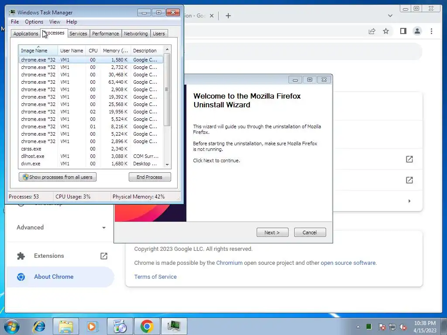Switch to the Performance tab
Image resolution: width=447 pixels, height=335 pixels.
tap(106, 34)
